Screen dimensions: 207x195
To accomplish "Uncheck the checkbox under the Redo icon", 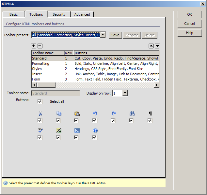I will (x=113, y=120).
